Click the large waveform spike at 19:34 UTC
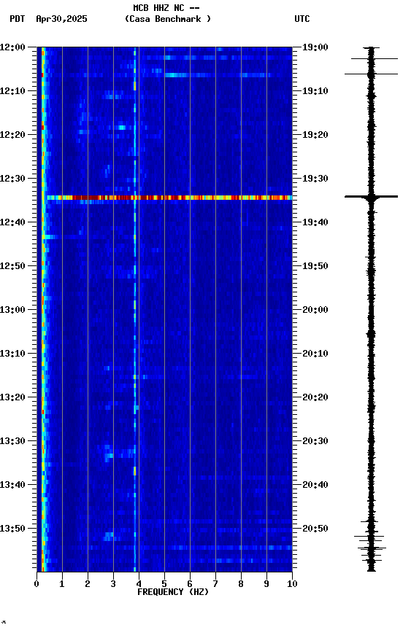The width and height of the screenshot is (403, 630). [x=371, y=197]
